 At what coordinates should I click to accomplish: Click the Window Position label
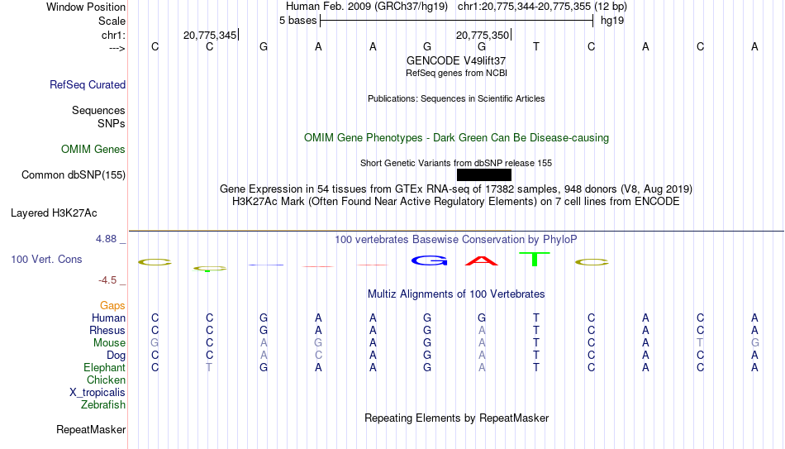[86, 7]
